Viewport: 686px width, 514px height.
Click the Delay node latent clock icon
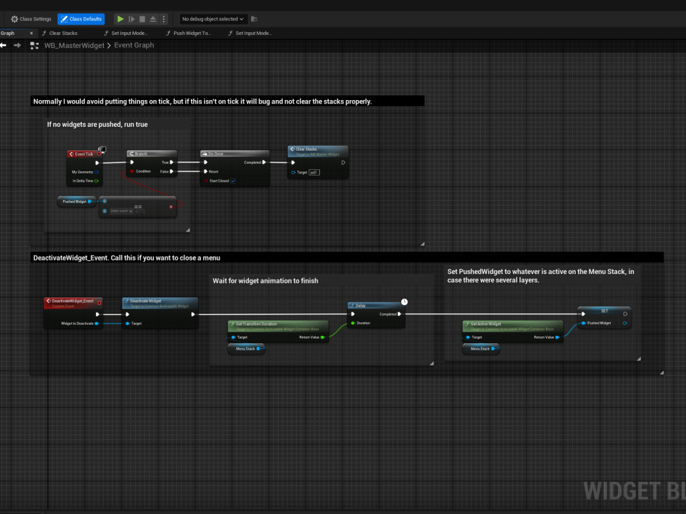404,302
